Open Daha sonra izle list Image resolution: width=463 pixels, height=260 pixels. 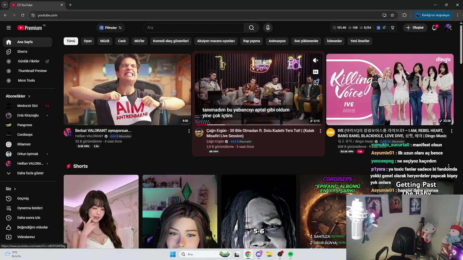coord(27,218)
